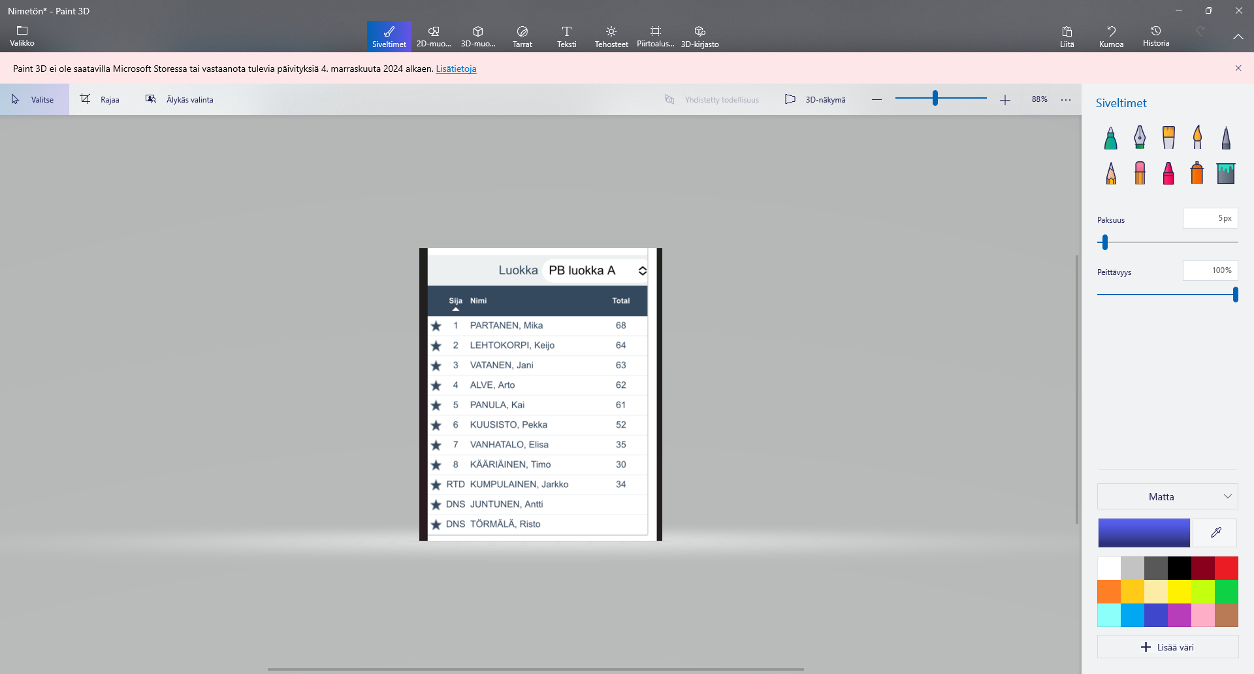The height and width of the screenshot is (674, 1254).
Task: Collapse the top ribbon with chevron
Action: tap(1238, 37)
